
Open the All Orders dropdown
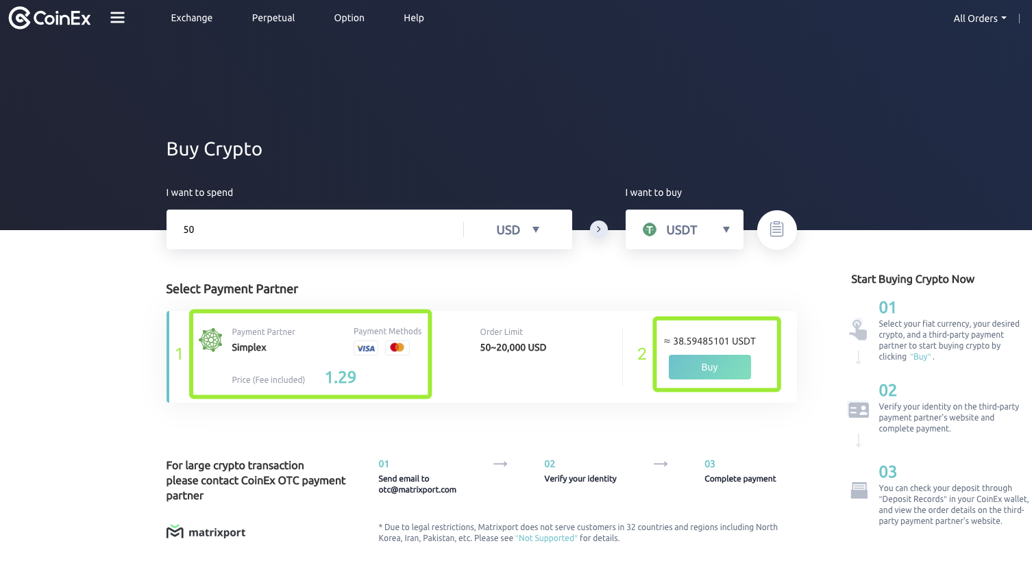(x=979, y=18)
